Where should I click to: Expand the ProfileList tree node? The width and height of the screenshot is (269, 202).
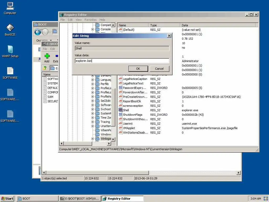click(93, 88)
